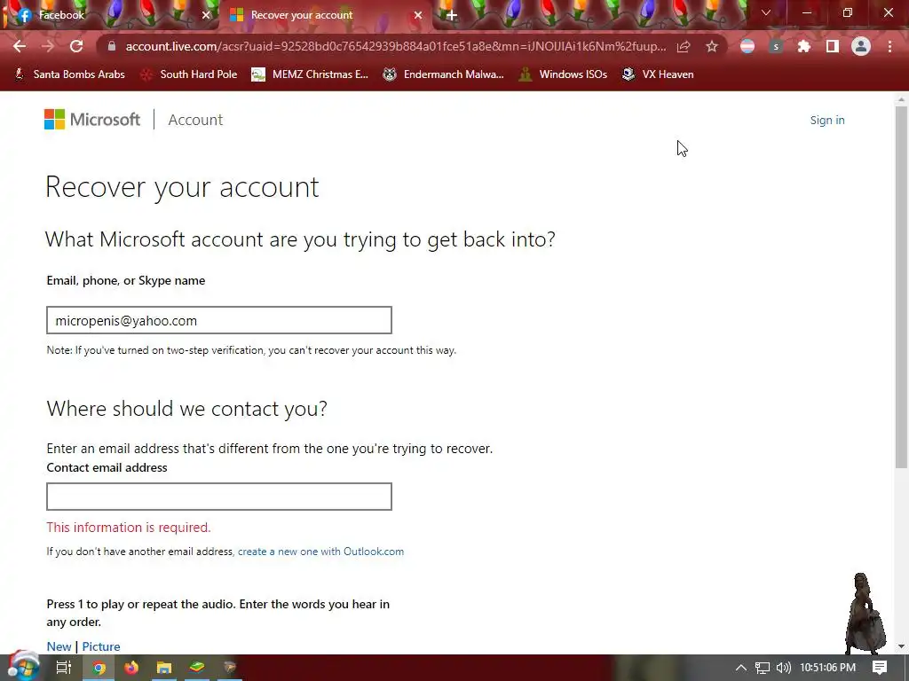This screenshot has width=909, height=681.
Task: Open the South Hard Pole bookmark
Action: 189,74
